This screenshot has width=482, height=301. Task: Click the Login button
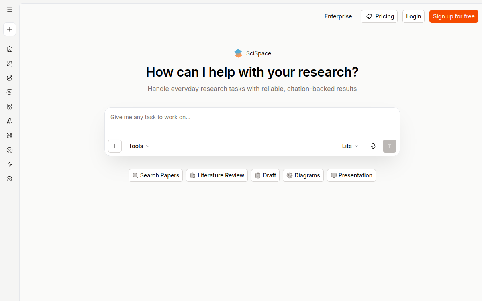point(413,16)
